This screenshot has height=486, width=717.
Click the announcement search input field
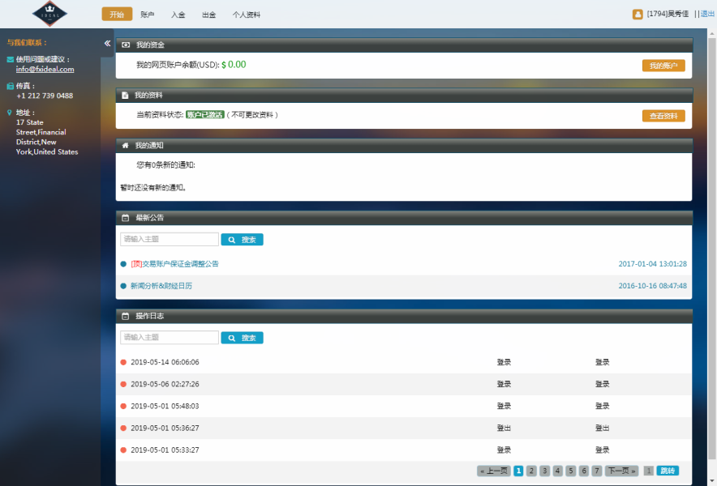169,240
